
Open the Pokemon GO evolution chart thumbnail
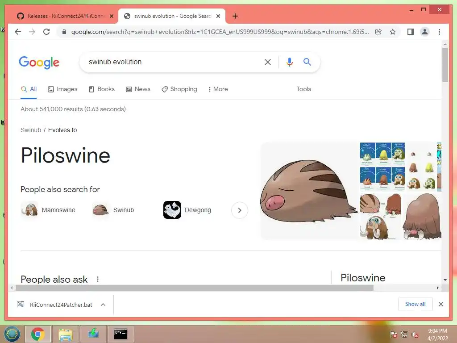pyautogui.click(x=382, y=167)
